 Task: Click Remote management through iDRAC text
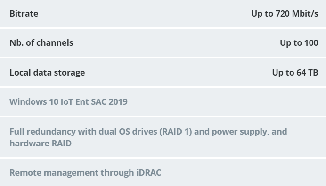coord(85,173)
